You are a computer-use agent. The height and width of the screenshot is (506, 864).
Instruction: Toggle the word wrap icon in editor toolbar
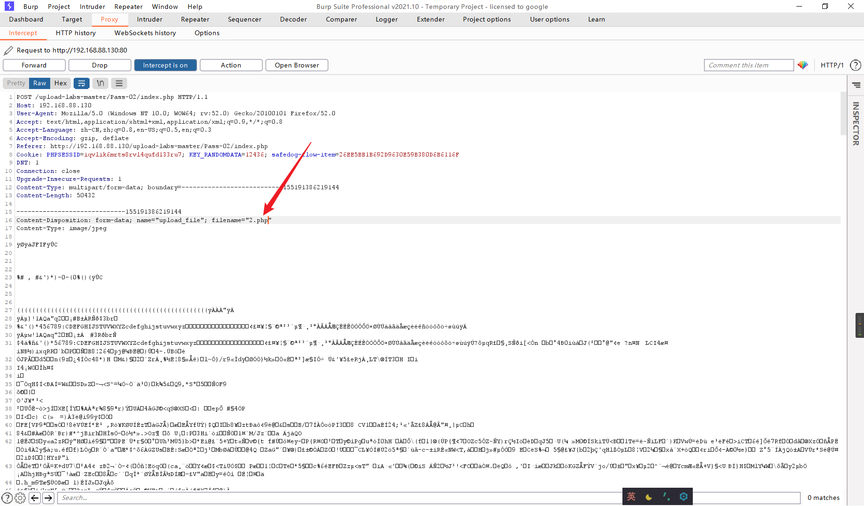click(x=82, y=83)
